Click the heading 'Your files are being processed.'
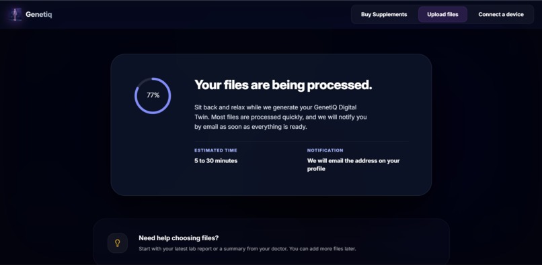The height and width of the screenshot is (265, 542). coord(283,85)
